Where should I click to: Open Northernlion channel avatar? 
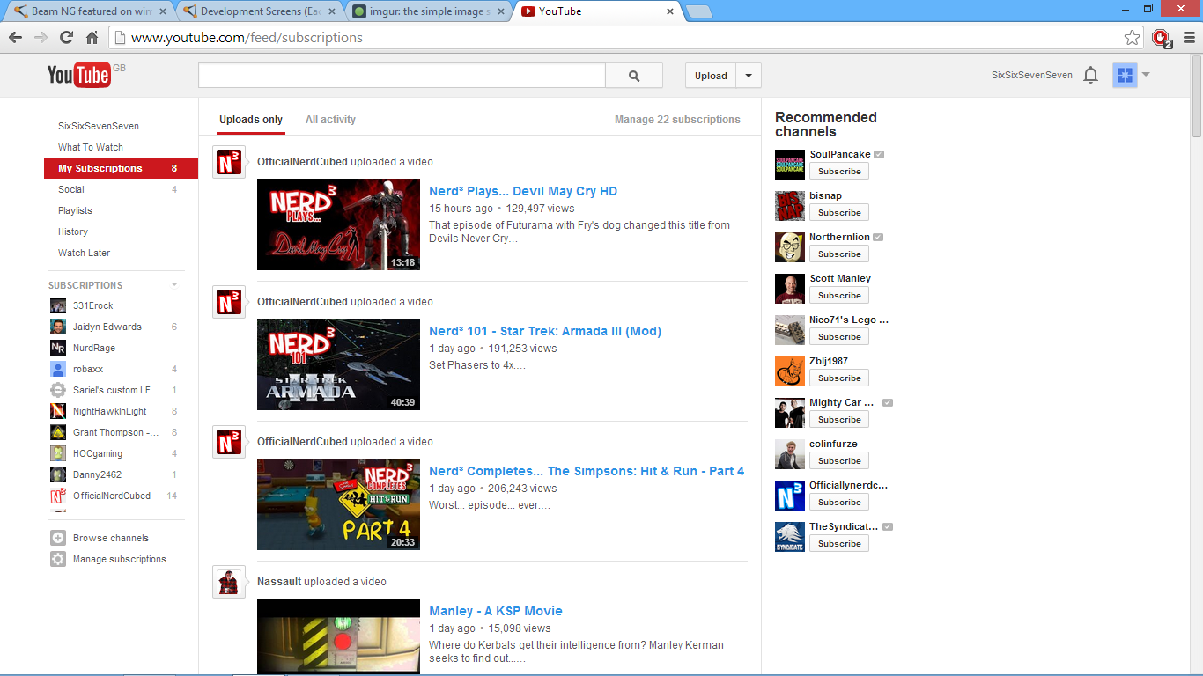790,247
